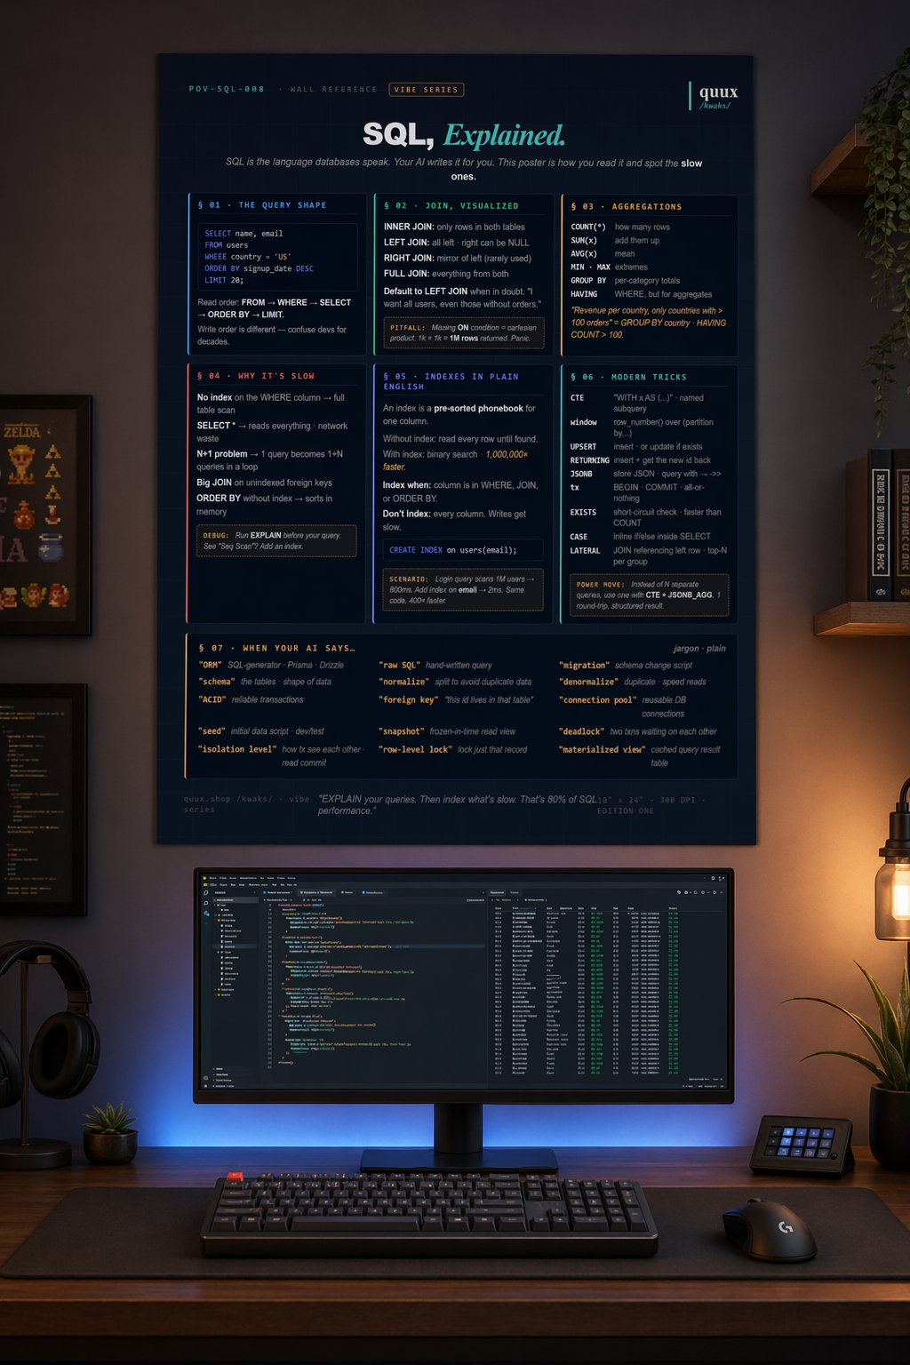Click the 'LATERAL' modern trick entry
Image resolution: width=910 pixels, height=1365 pixels.
click(x=649, y=555)
